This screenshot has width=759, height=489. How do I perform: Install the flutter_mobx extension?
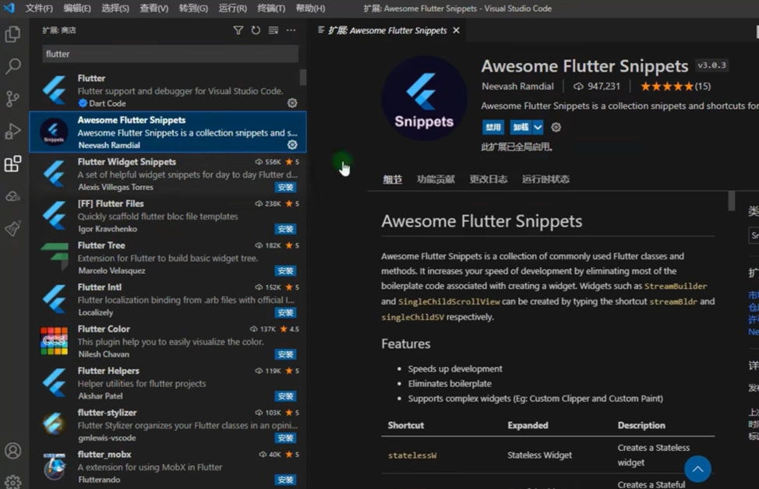click(x=285, y=480)
